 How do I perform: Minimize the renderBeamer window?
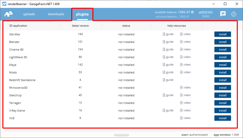(214, 4)
